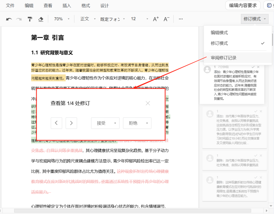Click the 编辑内容要求 button
This screenshot has width=274, height=214.
click(x=243, y=5)
